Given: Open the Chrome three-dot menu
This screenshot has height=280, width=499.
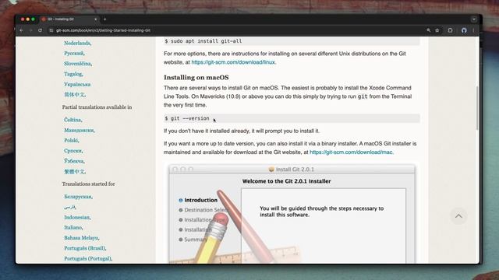Looking at the screenshot, I should click(x=473, y=30).
